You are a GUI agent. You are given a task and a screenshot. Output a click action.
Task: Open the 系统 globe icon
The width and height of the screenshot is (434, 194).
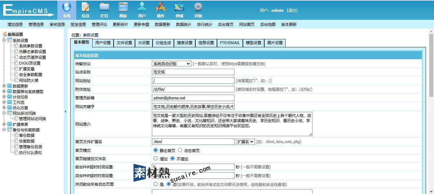pos(67,7)
